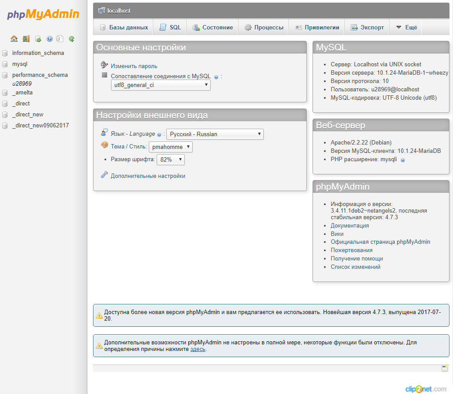Click the Дополнительные настройки link
This screenshot has height=394, width=453.
point(148,176)
